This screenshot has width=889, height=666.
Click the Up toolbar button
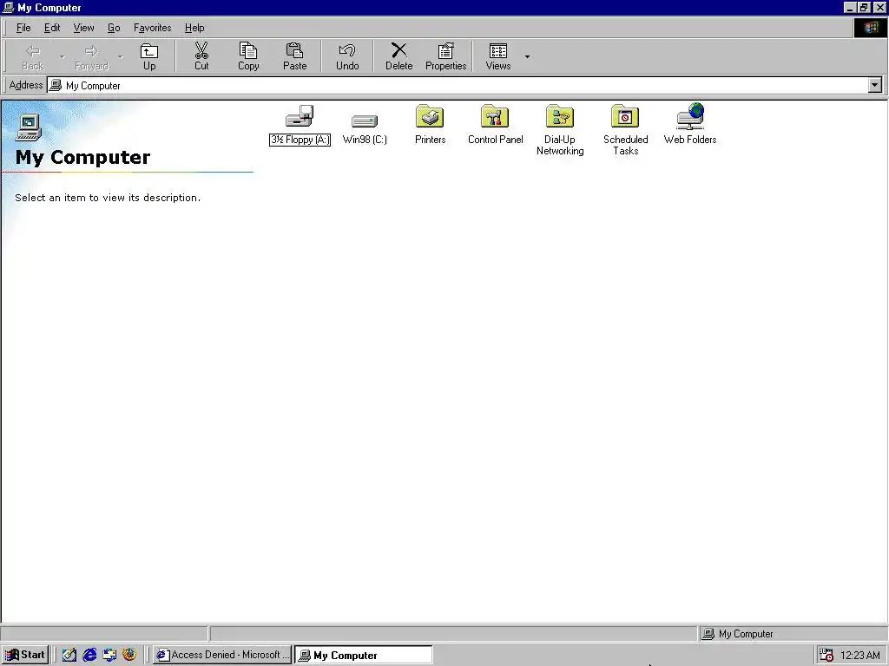pos(149,56)
